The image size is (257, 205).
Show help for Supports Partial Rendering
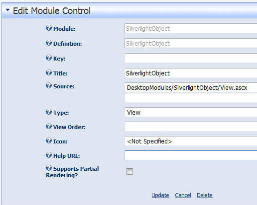point(49,168)
